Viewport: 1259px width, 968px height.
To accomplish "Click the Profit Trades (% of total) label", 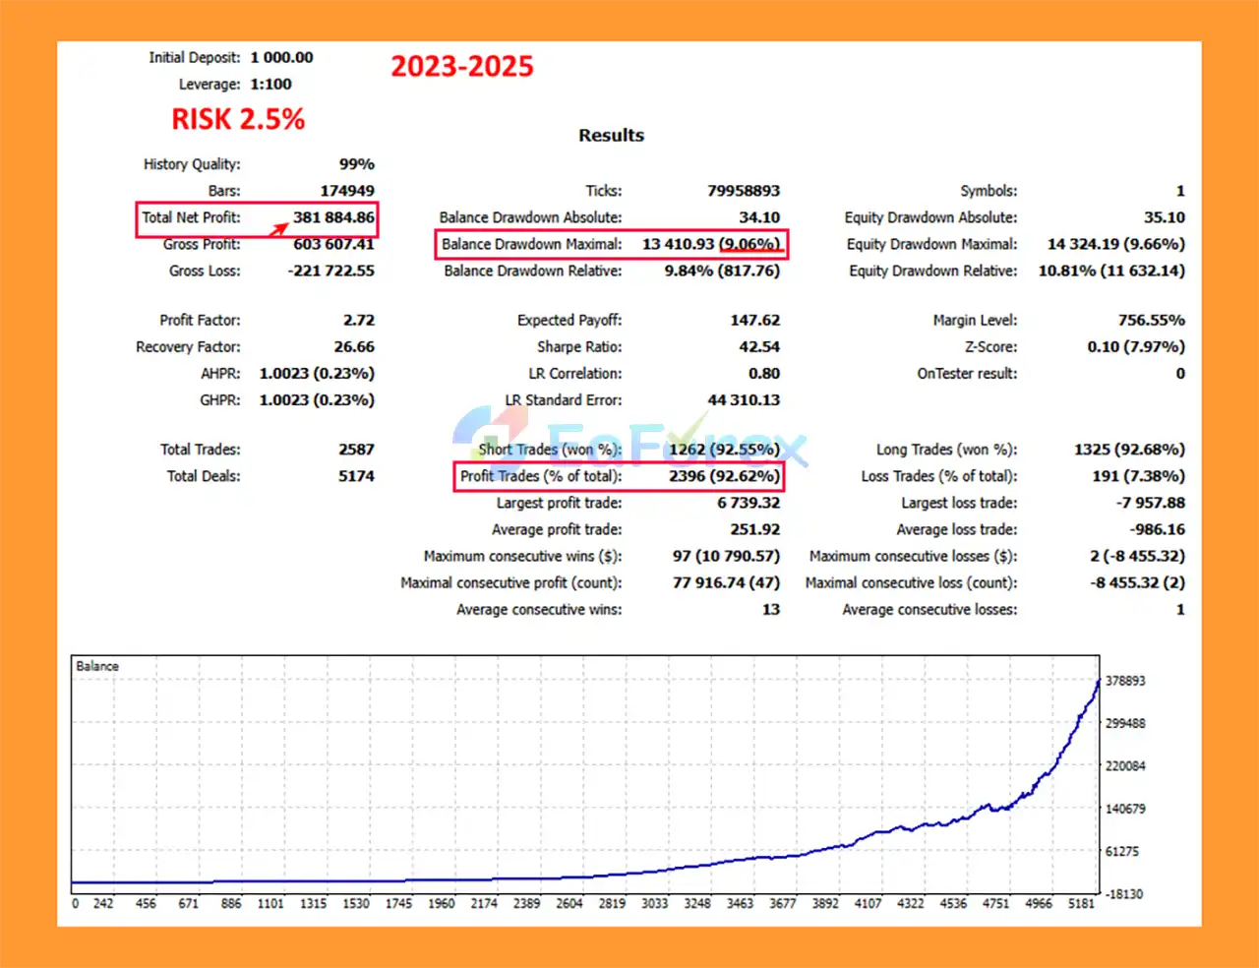I will [x=541, y=475].
